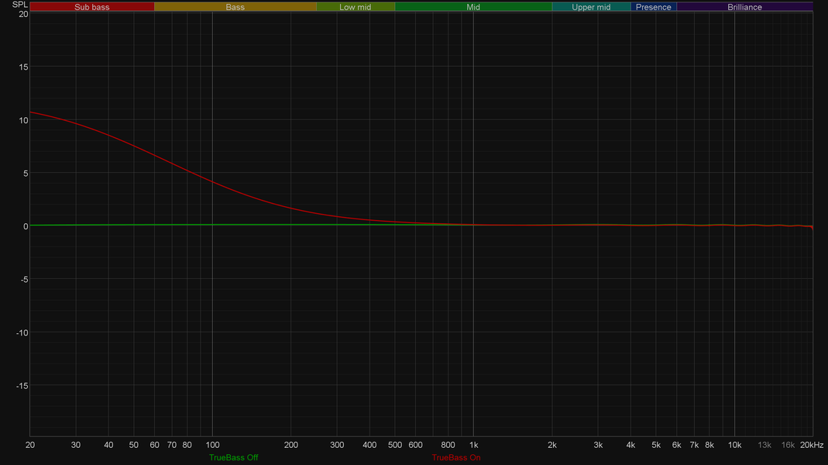Viewport: 828px width, 465px height.
Task: Click the 10k frequency axis label
Action: coord(734,446)
